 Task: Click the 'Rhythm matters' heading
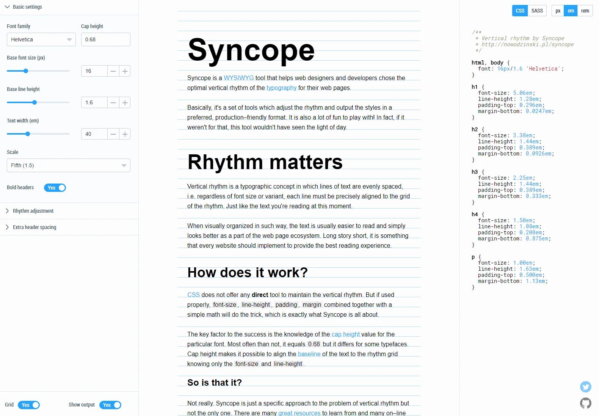pyautogui.click(x=265, y=162)
